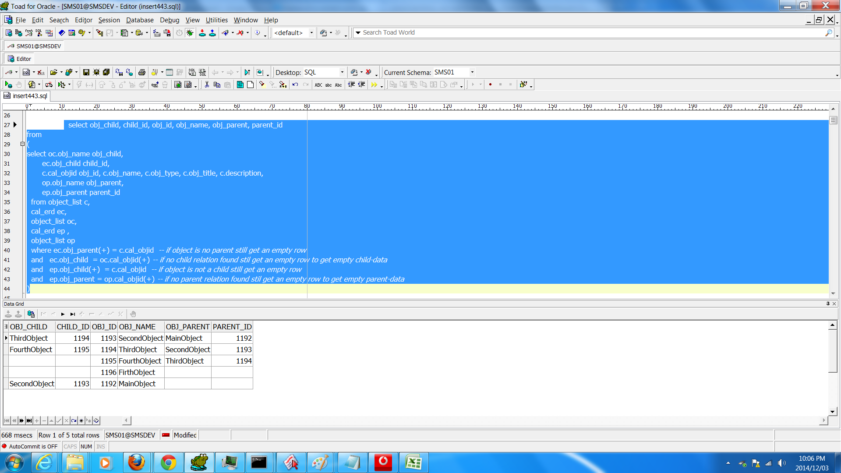The image size is (841, 473).
Task: Open the Database menu
Action: pos(139,20)
